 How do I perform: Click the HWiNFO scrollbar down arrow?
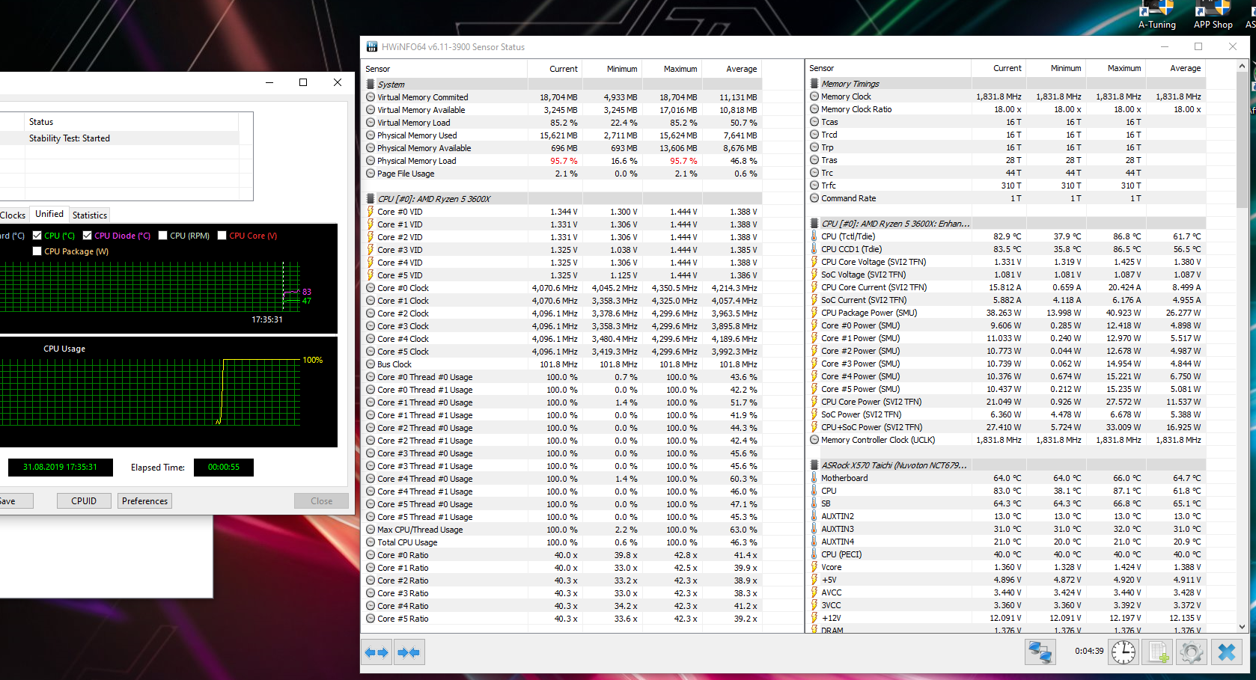click(x=1243, y=627)
